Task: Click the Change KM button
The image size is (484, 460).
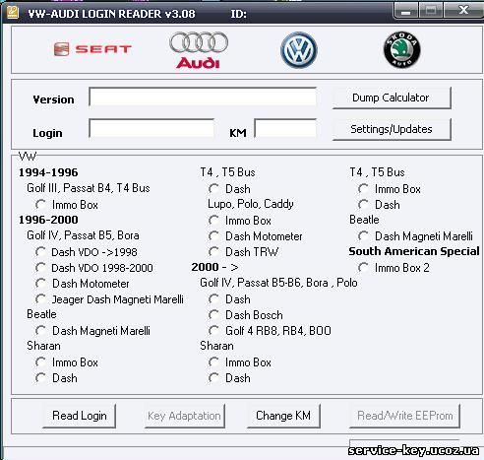Action: (283, 416)
